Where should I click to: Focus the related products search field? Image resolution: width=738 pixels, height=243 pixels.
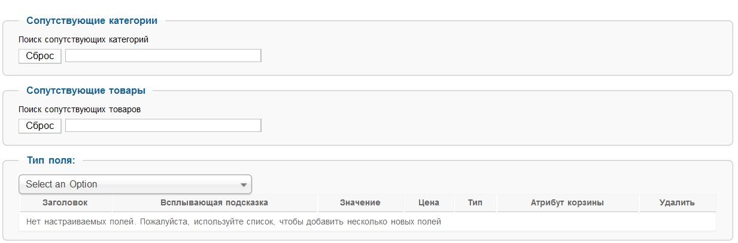point(163,125)
